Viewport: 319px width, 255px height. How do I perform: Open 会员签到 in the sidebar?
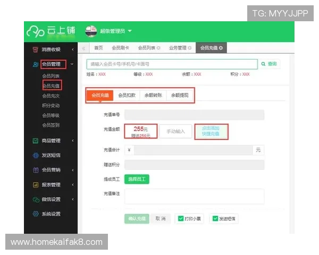pos(51,125)
